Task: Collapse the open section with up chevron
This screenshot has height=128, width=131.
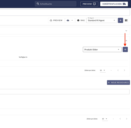Action: coord(126,41)
